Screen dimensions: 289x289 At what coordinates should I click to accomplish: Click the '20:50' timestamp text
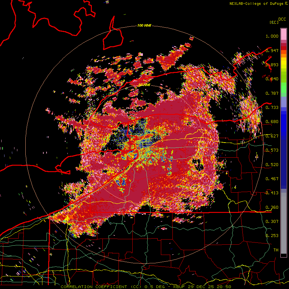coord(223,287)
